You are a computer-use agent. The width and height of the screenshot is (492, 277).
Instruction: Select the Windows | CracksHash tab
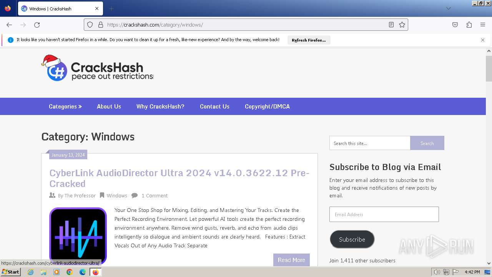[60, 8]
